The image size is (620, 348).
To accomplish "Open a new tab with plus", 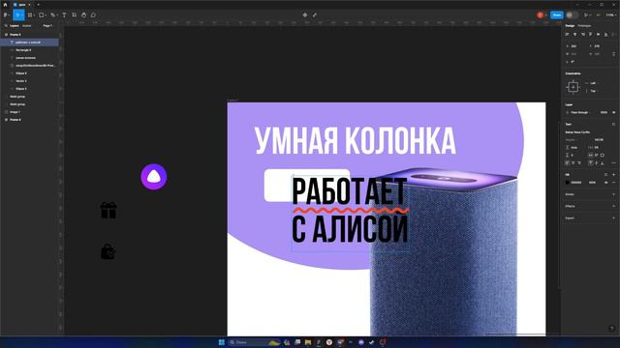I will 39,4.
